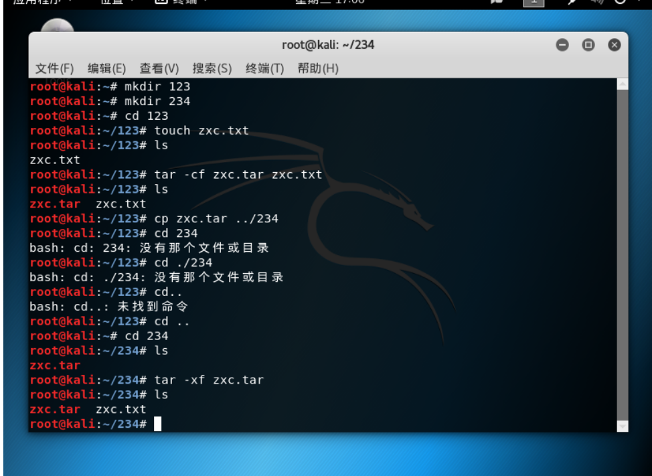The height and width of the screenshot is (476, 652).
Task: Close the root@kali terminal window
Action: (x=614, y=45)
